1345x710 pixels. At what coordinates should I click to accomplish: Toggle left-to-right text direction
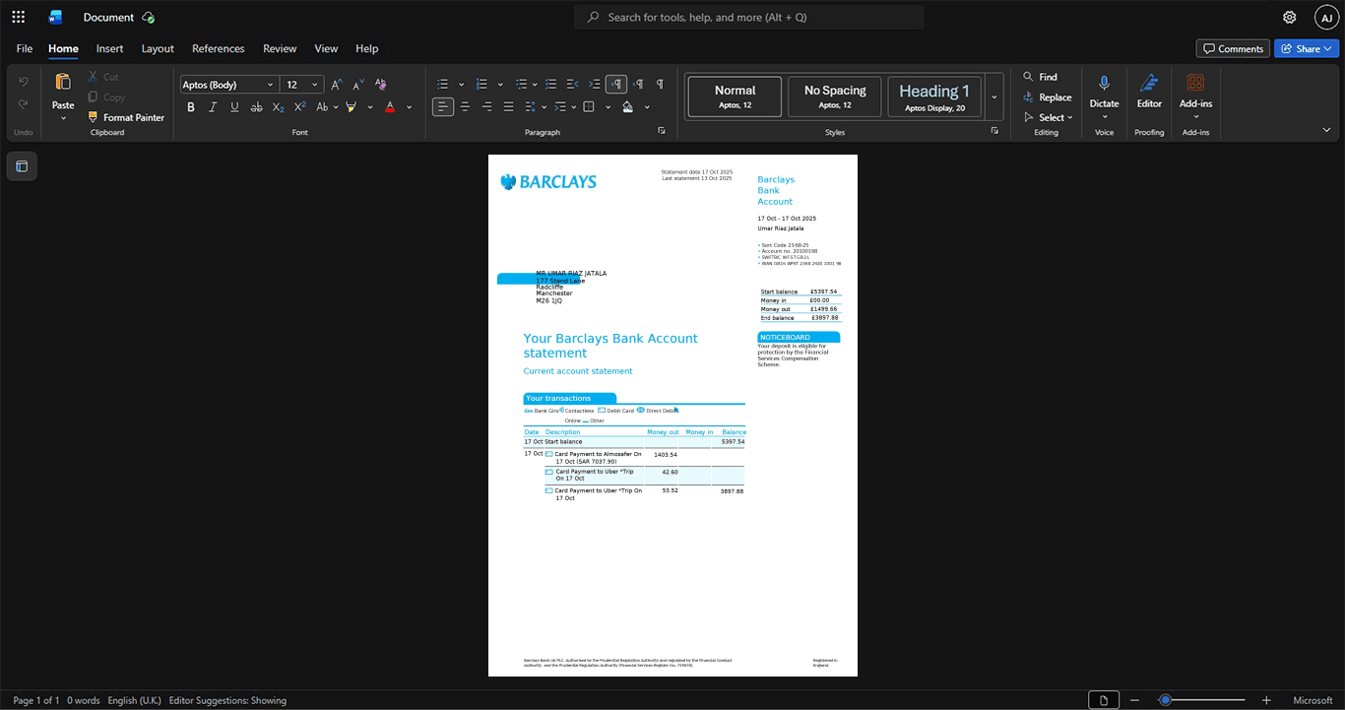[x=616, y=85]
